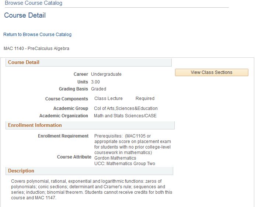The image size is (255, 207).
Task: Click the Prerequisites MAC1105 requirement text
Action: click(132, 144)
